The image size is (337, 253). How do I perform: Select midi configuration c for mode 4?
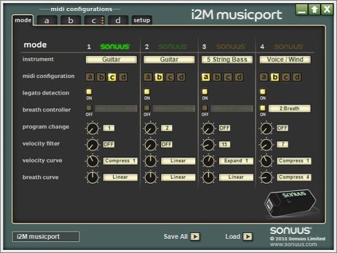coord(286,77)
